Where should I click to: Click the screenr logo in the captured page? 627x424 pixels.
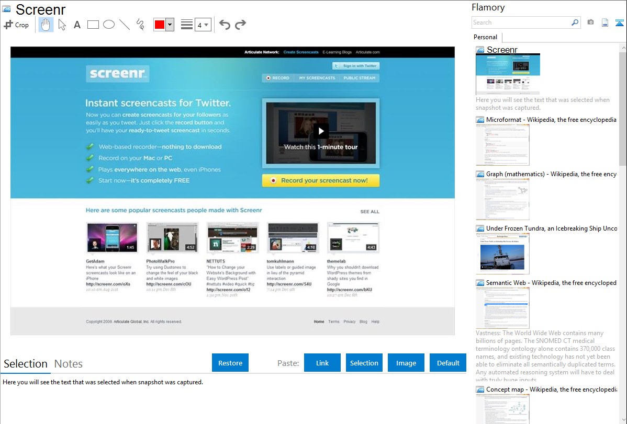point(118,74)
